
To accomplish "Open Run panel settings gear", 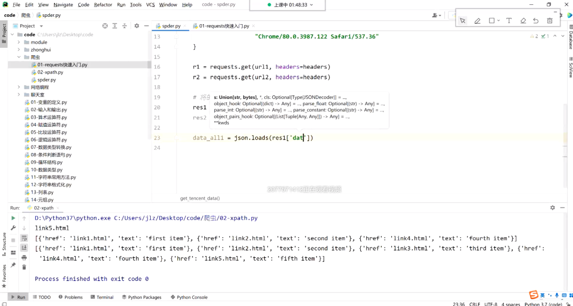I will pos(553,208).
